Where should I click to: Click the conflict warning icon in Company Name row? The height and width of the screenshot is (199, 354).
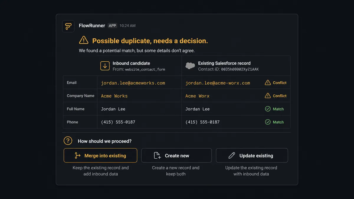pyautogui.click(x=268, y=96)
